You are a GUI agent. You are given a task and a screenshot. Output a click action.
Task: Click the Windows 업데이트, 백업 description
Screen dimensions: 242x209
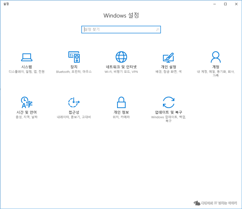pyautogui.click(x=168, y=119)
